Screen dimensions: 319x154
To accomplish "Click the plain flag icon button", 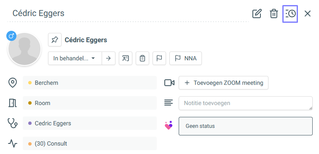I will pyautogui.click(x=159, y=58).
